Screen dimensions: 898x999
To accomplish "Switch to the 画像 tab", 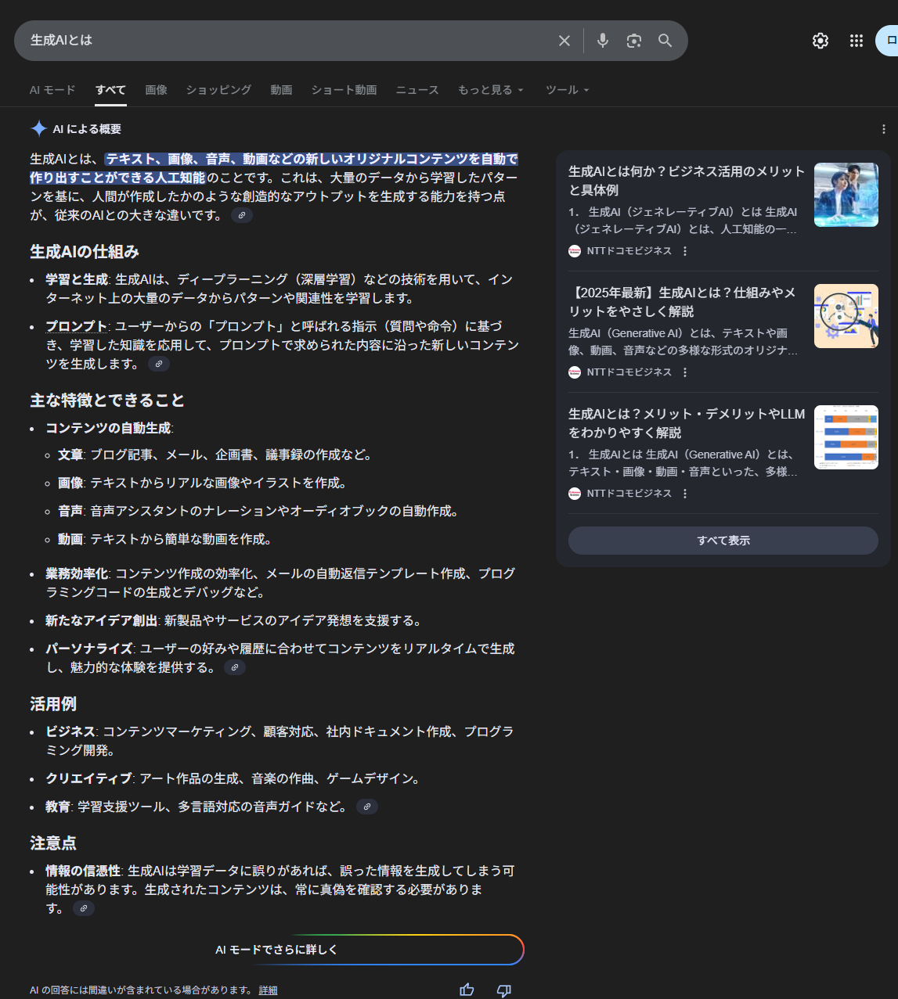I will [156, 90].
